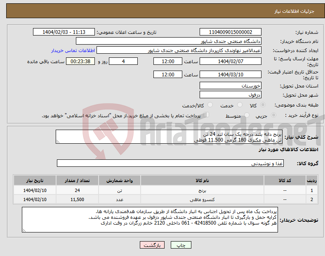Select the متوسط purchase type radio
The width and height of the screenshot is (325, 256).
tap(247, 115)
